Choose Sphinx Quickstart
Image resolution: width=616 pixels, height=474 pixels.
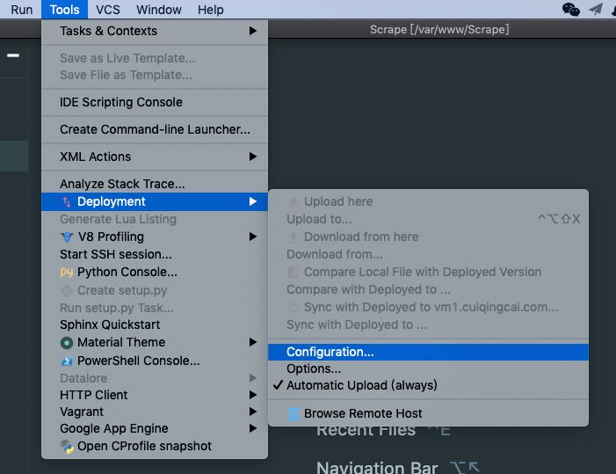coord(155,325)
